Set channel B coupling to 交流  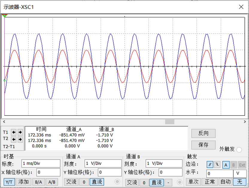point(132,182)
